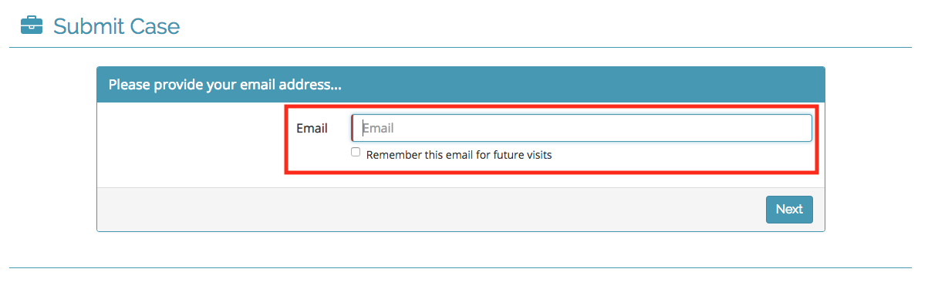Click the 'Remember this email for future visits' text
The image size is (928, 289).
tap(459, 155)
